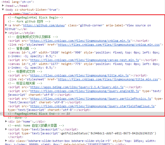Expand the github-corner anchor element
Viewport: 165px width, 145px height.
click(6, 25)
